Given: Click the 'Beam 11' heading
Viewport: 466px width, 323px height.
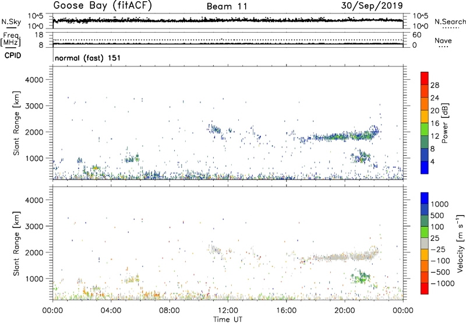Looking at the screenshot, I should pyautogui.click(x=227, y=6).
